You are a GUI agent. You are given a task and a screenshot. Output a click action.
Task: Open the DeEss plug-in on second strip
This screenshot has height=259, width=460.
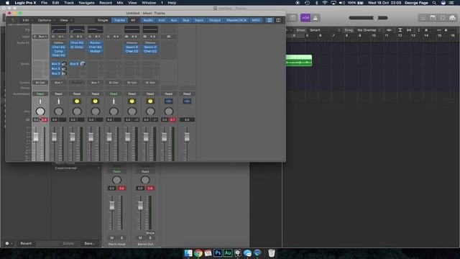58,42
